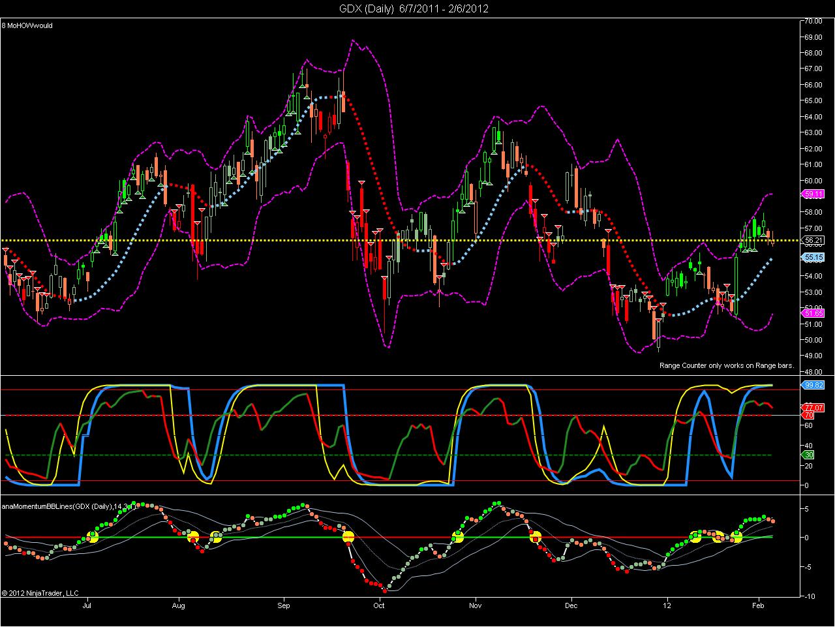The image size is (835, 627).
Task: Click the Feb label on the time axis
Action: pos(759,605)
